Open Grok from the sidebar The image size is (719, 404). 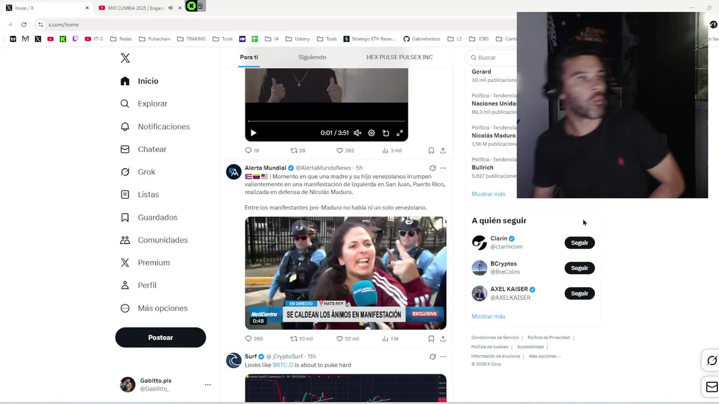tap(138, 172)
